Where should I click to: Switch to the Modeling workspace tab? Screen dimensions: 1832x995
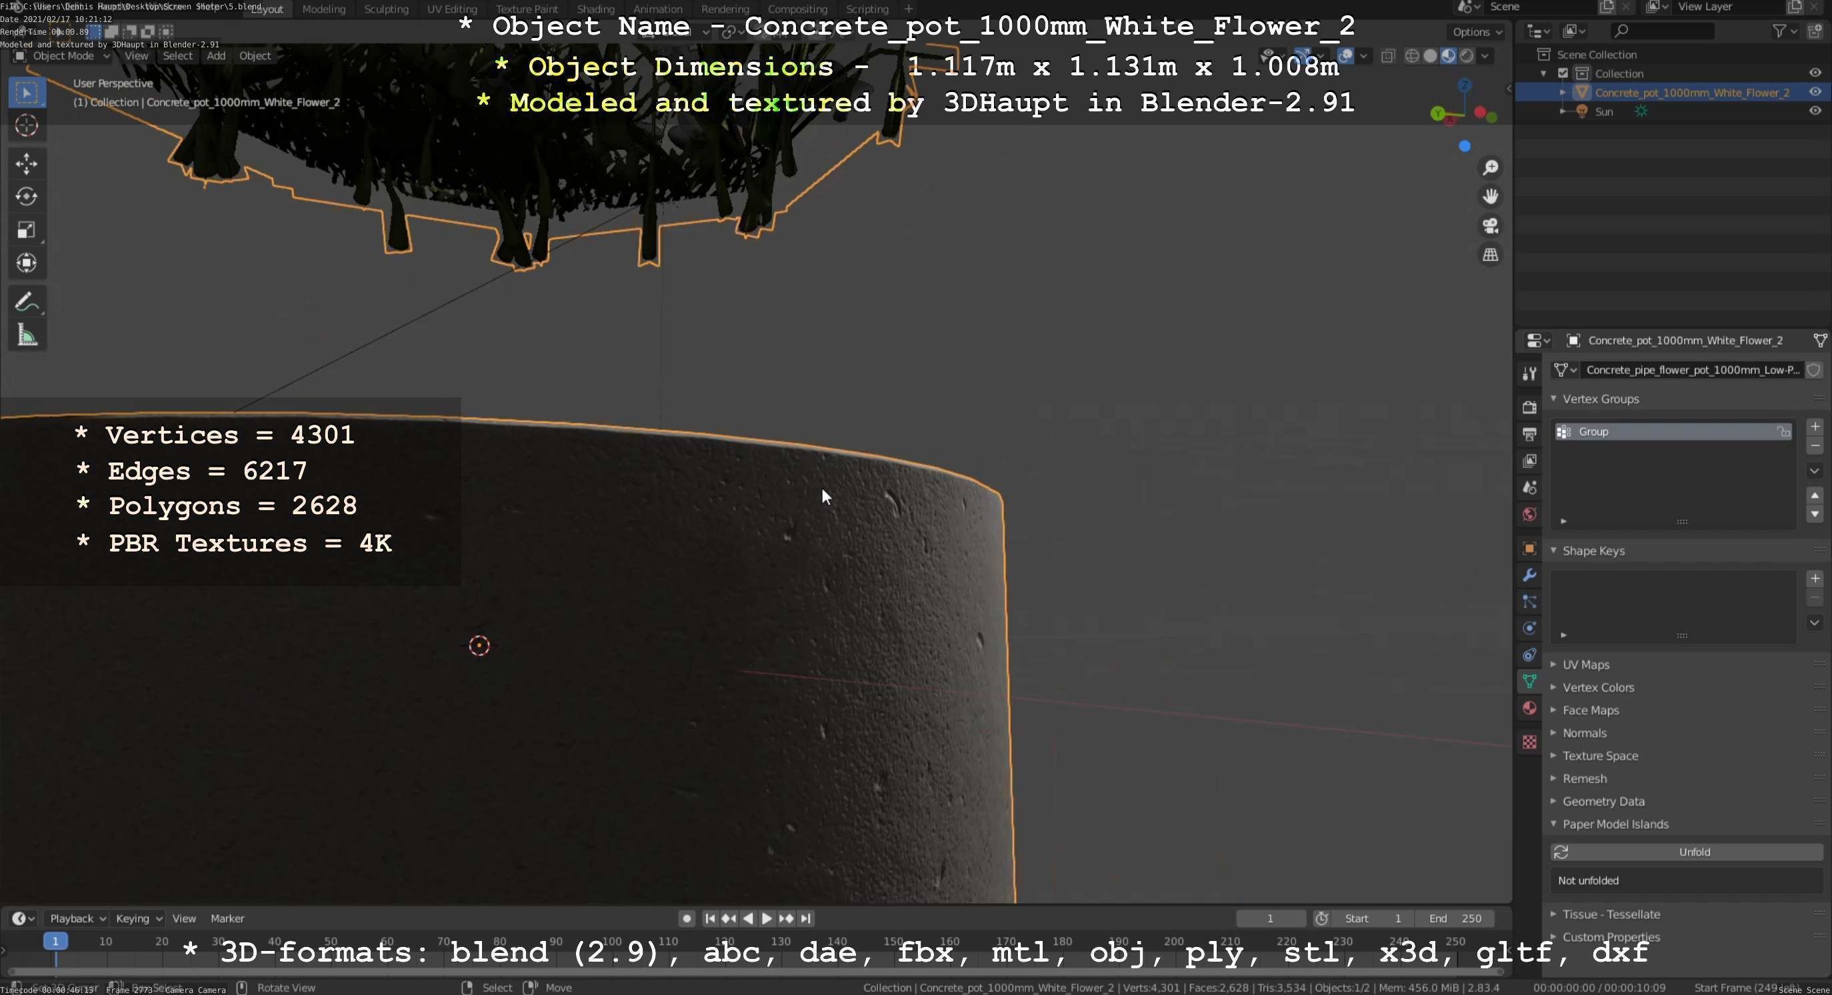(x=323, y=9)
